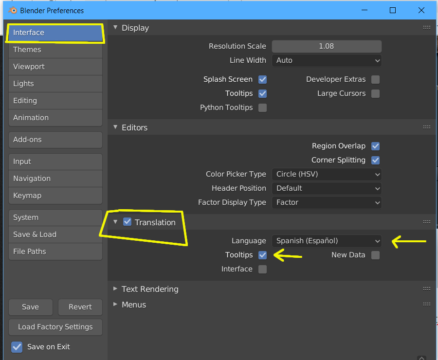Click the Blender logo in title bar
438x360 pixels.
click(x=13, y=10)
